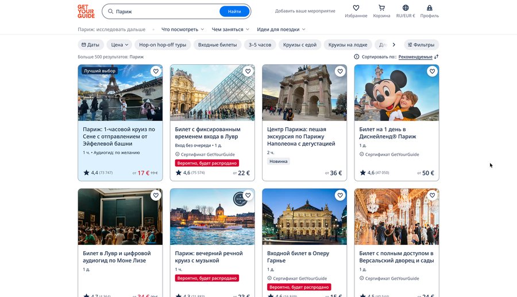Click the Новинка badge
This screenshot has width=517, height=297.
pos(278,161)
